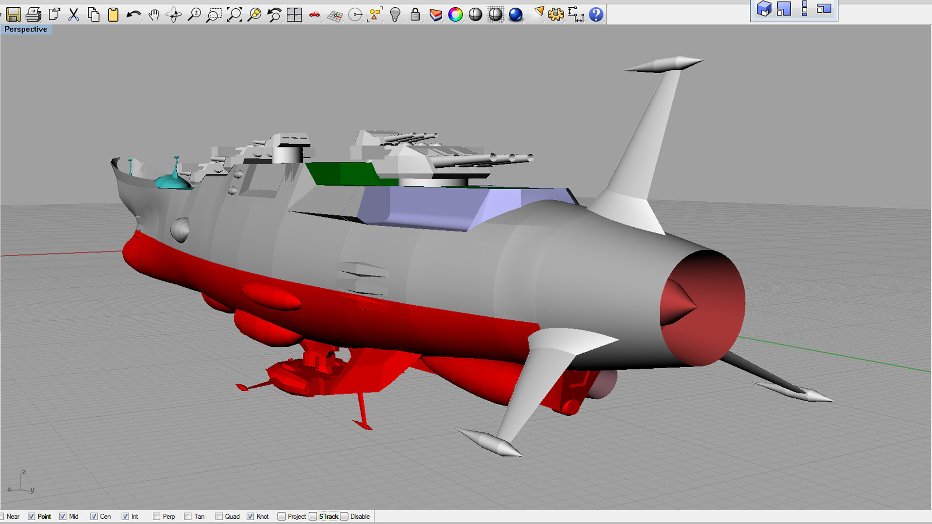
Task: Cut selection with the scissors icon
Action: [x=73, y=15]
